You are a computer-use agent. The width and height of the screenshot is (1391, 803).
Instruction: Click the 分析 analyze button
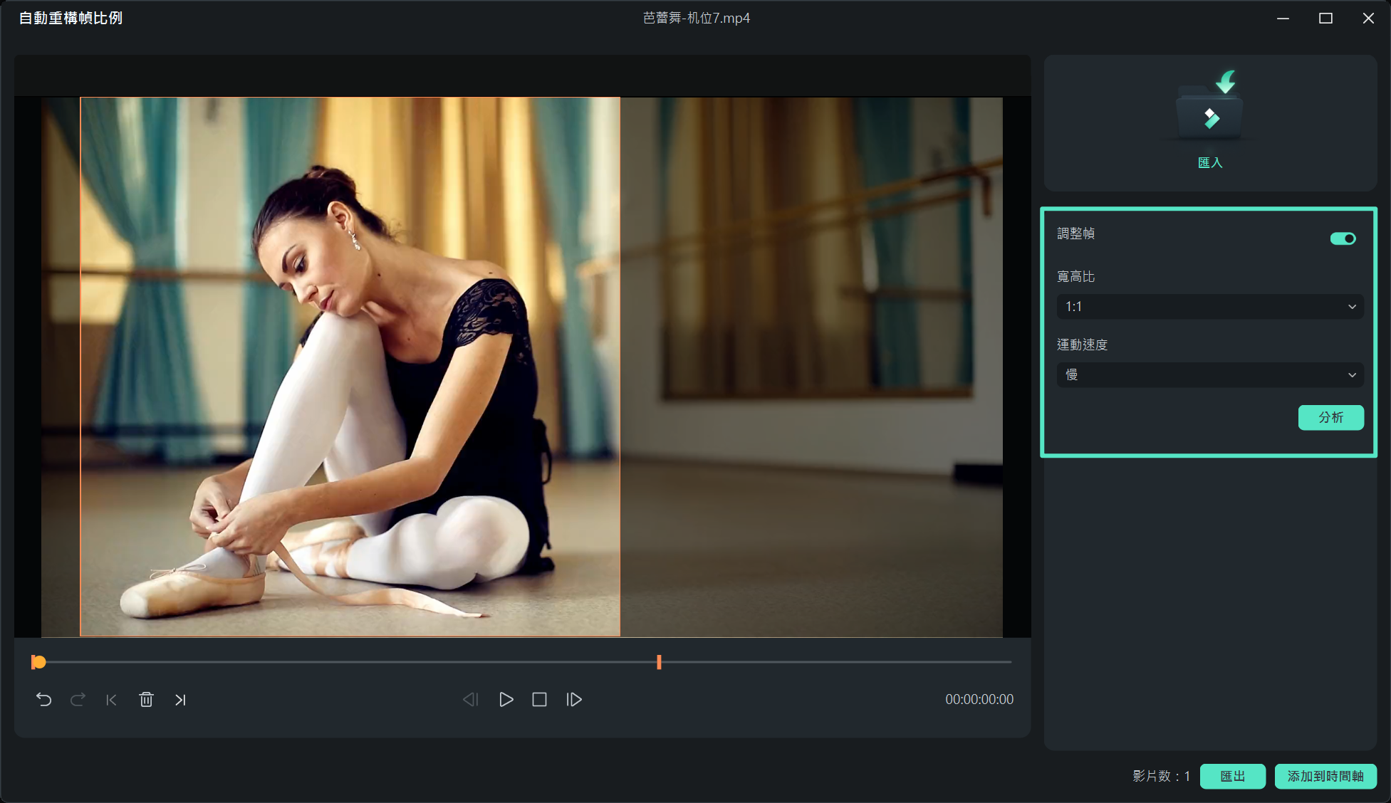pos(1330,418)
